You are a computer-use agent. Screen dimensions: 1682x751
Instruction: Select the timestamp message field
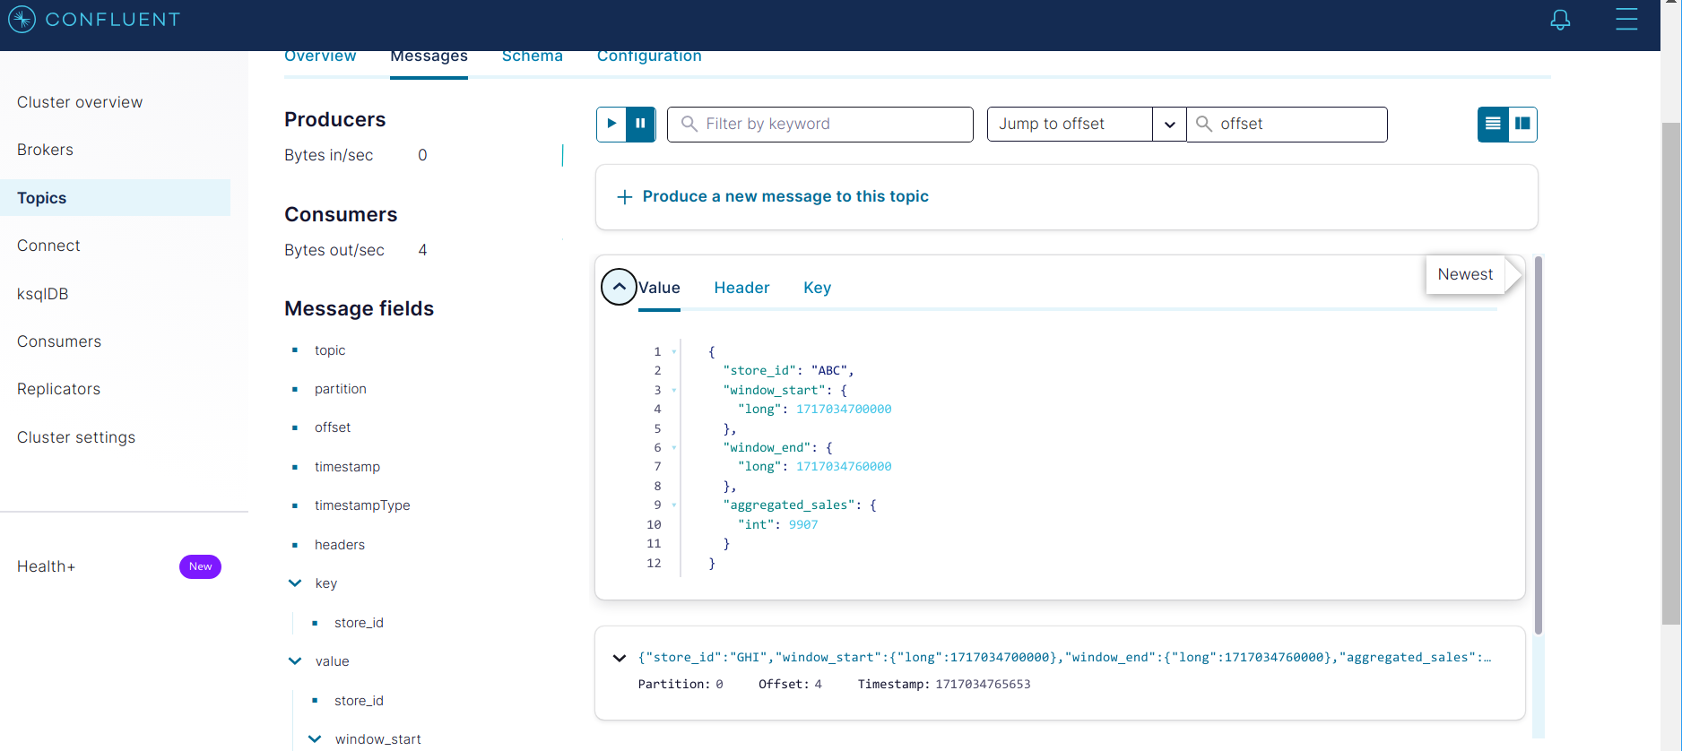tap(347, 467)
